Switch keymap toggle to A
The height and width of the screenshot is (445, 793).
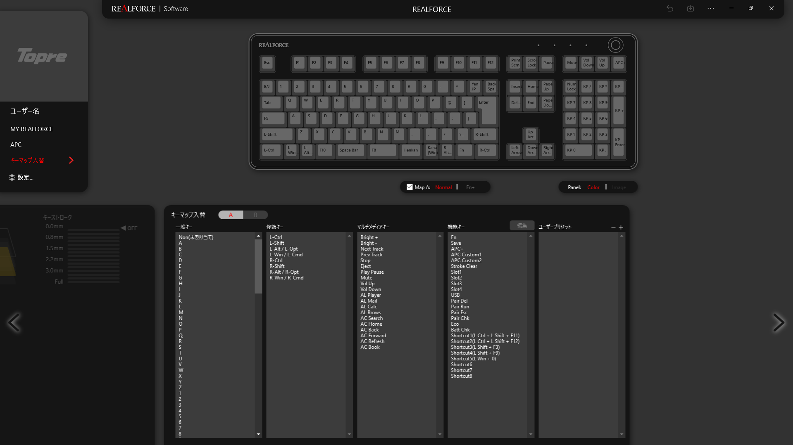(231, 215)
